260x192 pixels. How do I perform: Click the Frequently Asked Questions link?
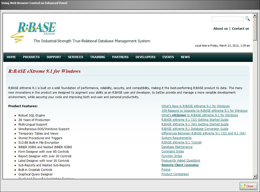(x=181, y=161)
